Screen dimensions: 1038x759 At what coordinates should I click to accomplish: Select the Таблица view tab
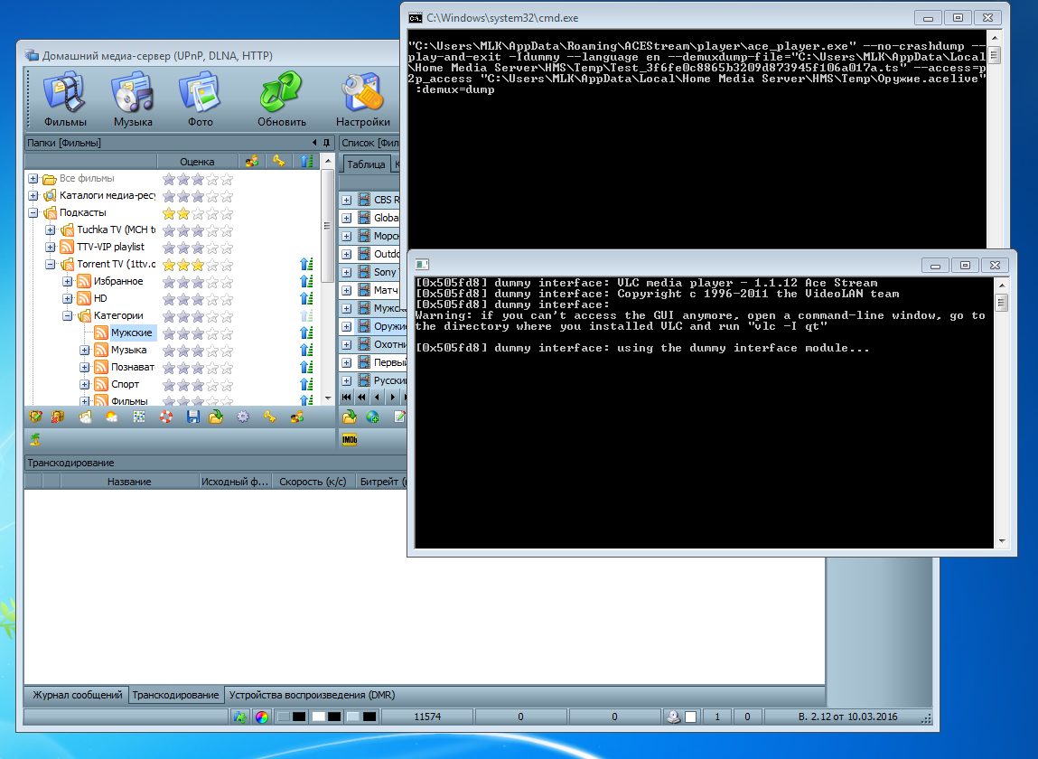[366, 164]
